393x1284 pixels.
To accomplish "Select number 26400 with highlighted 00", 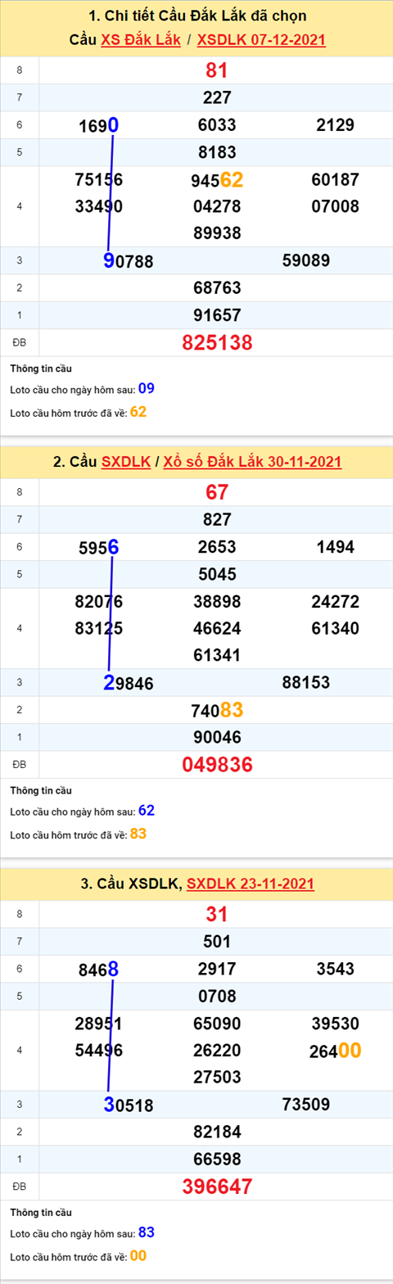I will 335,1050.
